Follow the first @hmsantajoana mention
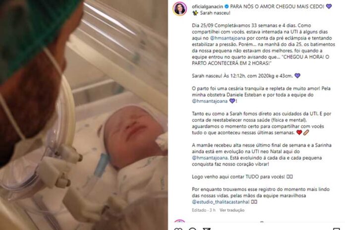 (228, 38)
